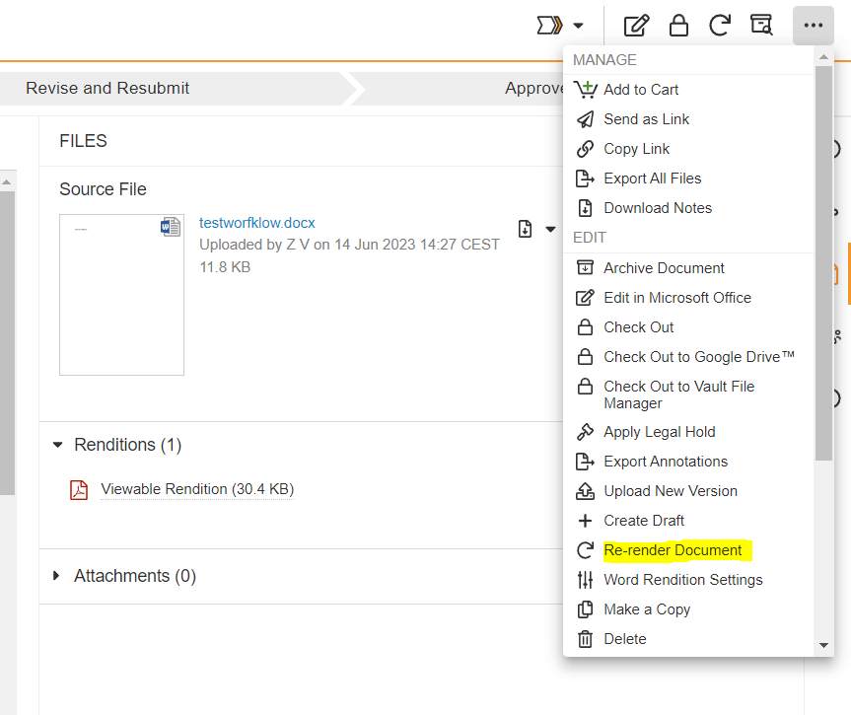Click the PDF icon for Viewable Rendition
Viewport: 851px width, 715px height.
[x=79, y=490]
